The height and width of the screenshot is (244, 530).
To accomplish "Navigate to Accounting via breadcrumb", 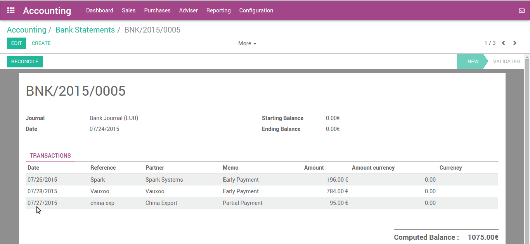I will [x=26, y=29].
